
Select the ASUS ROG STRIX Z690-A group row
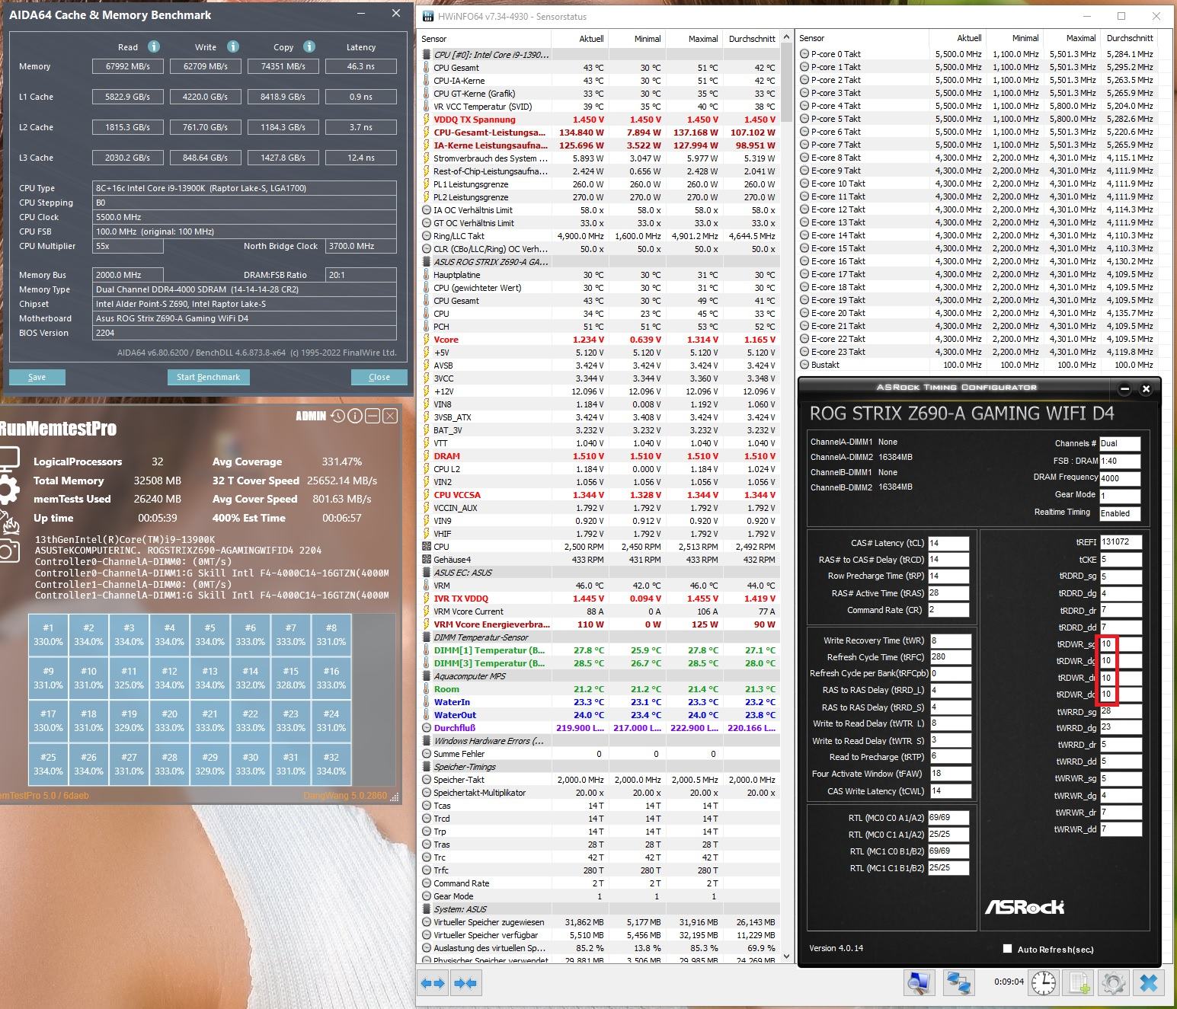tap(599, 262)
